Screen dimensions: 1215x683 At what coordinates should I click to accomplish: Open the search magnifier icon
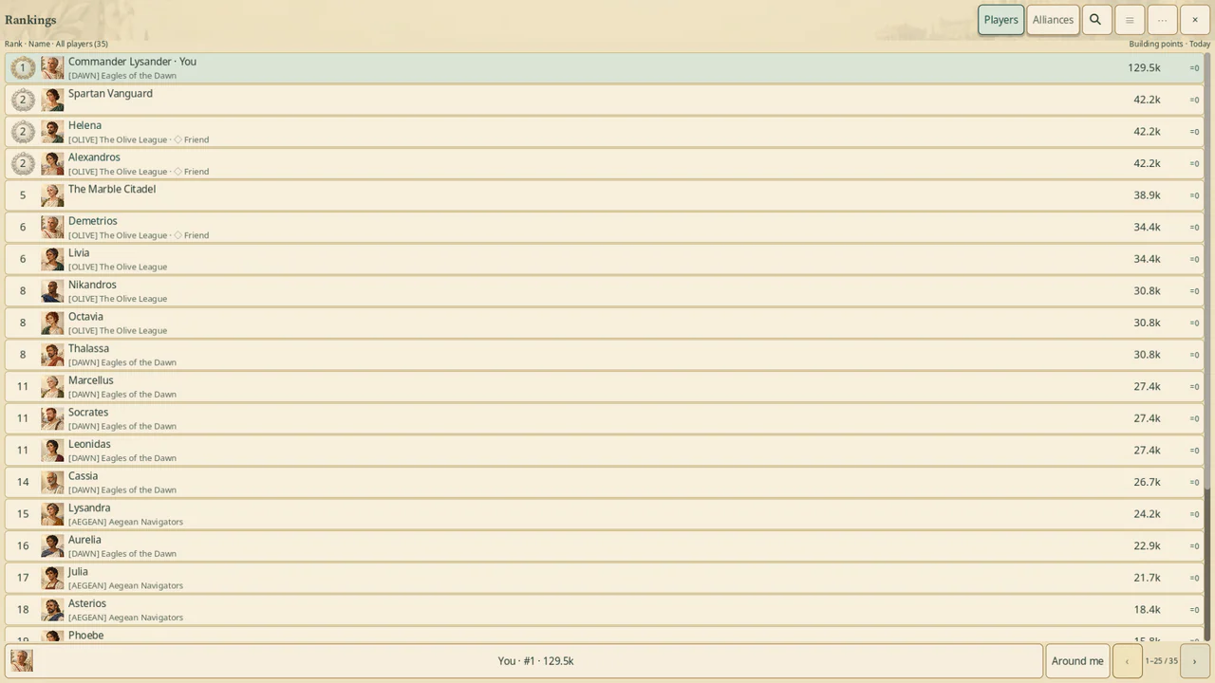(x=1095, y=20)
